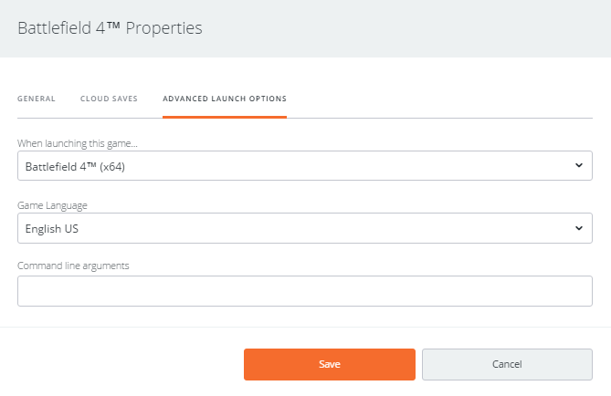Viewport: 611px width, 396px height.
Task: Click the "Battlefield 4™ Properties" dialog title
Action: tap(110, 28)
